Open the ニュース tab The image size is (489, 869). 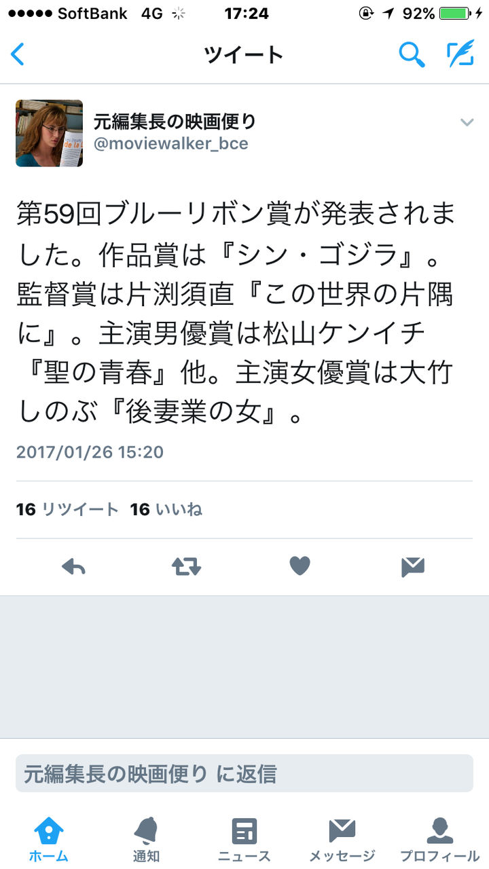point(244,839)
